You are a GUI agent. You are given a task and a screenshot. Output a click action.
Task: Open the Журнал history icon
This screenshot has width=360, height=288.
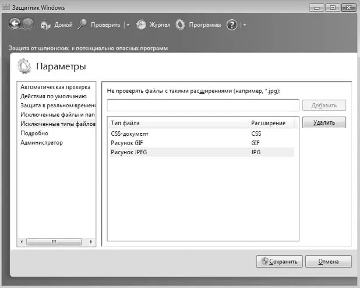click(141, 24)
